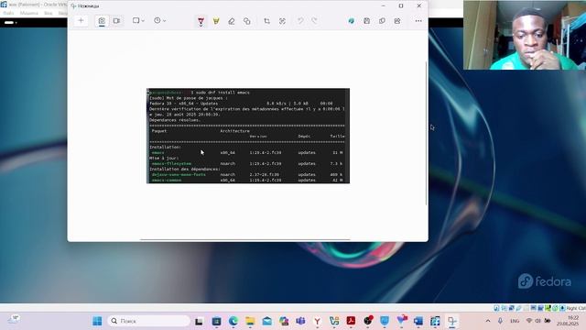Viewport: 586px width, 330px height.
Task: Open the Машина menu in VirtualBox window
Action: 28,13
